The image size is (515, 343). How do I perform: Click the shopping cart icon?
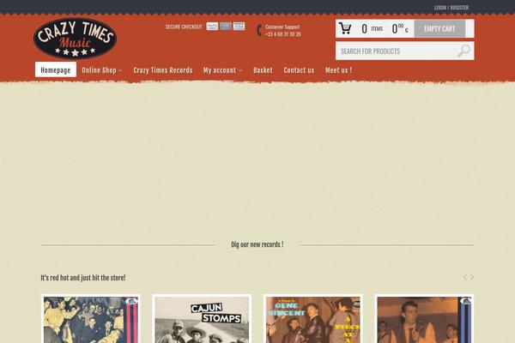point(345,28)
